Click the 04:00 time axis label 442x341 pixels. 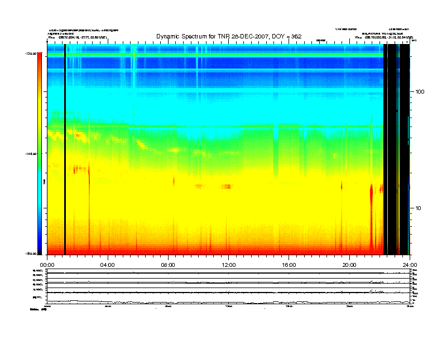108,265
